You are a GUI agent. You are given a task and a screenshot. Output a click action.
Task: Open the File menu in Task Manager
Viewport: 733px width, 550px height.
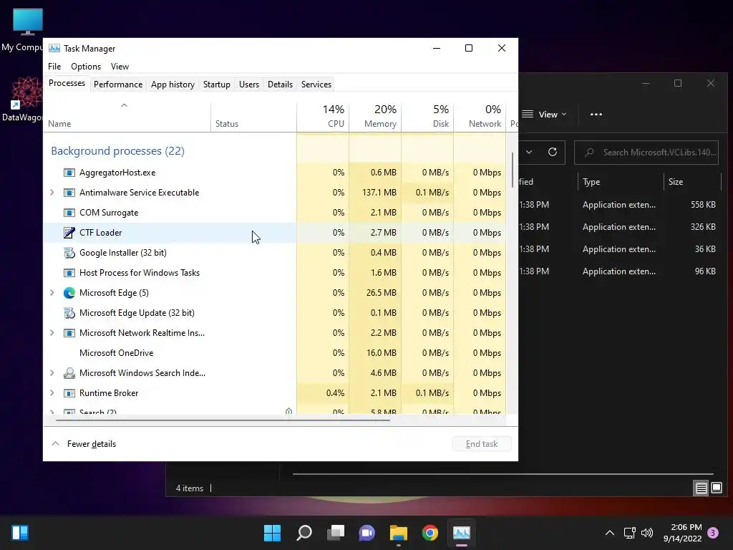point(54,67)
